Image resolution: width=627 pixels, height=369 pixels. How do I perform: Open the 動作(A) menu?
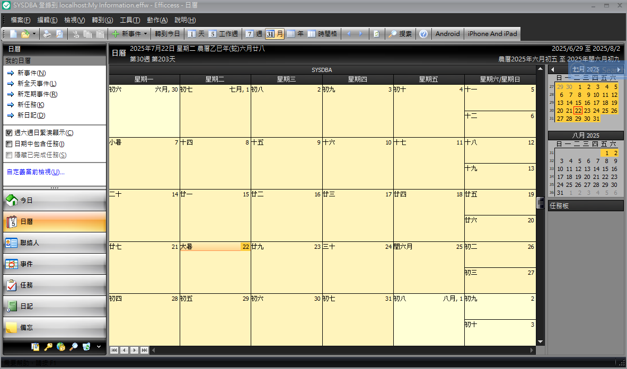(157, 20)
